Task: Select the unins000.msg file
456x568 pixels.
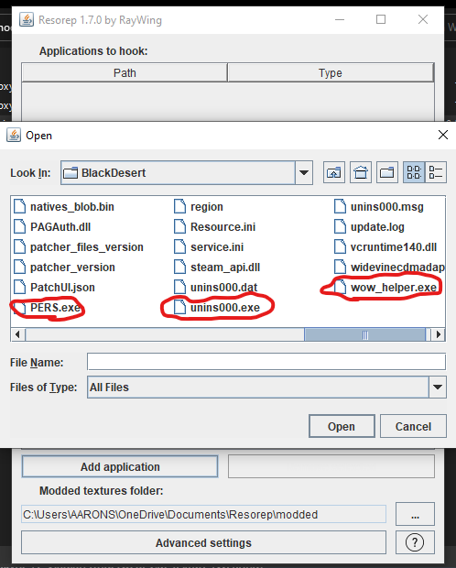Action: [379, 207]
